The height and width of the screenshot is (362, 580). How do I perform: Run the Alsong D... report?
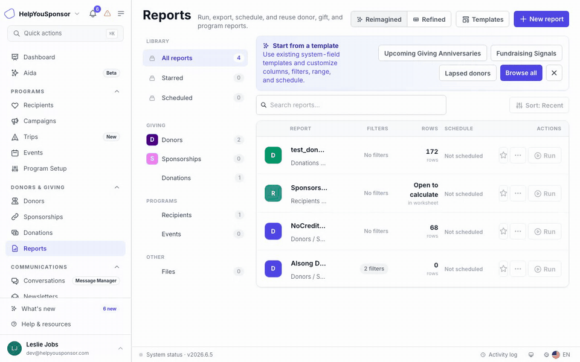pyautogui.click(x=544, y=269)
